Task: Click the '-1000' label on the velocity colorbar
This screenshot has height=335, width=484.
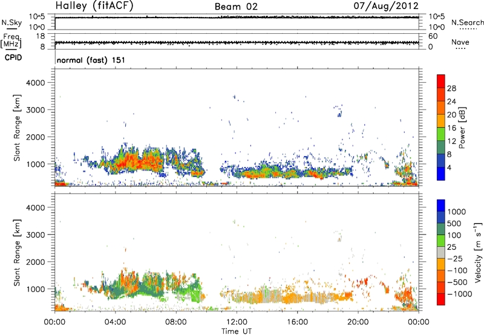Action: pos(460,294)
